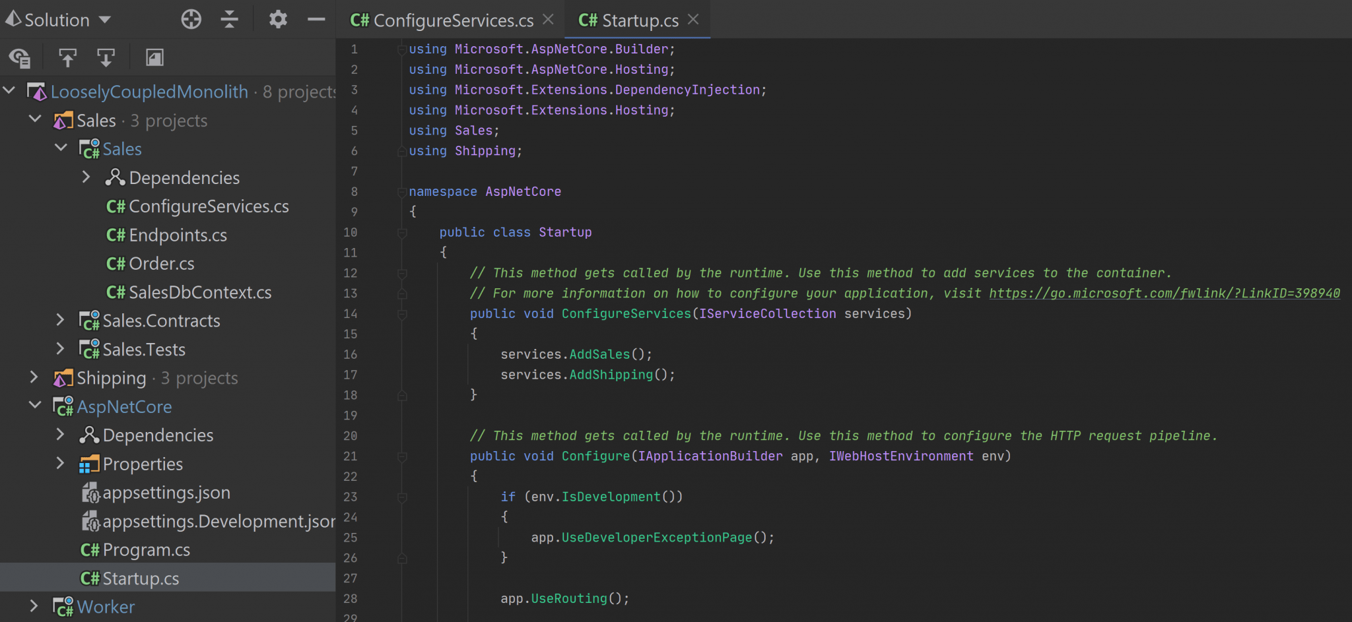Open the Solution panel settings gear
The height and width of the screenshot is (622, 1352).
(x=278, y=19)
